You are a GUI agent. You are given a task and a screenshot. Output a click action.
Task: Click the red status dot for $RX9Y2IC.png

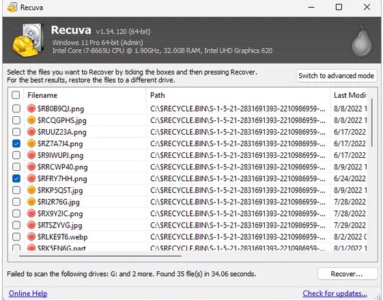coord(31,213)
